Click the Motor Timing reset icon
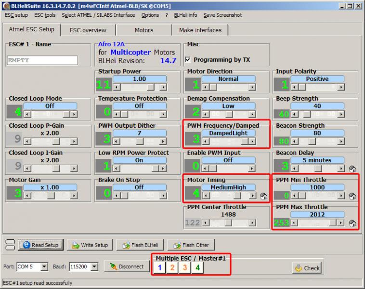The image size is (365, 289). coord(263,197)
